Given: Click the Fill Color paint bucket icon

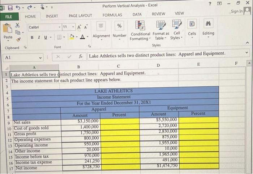Looking at the screenshot, I should (x=72, y=36).
